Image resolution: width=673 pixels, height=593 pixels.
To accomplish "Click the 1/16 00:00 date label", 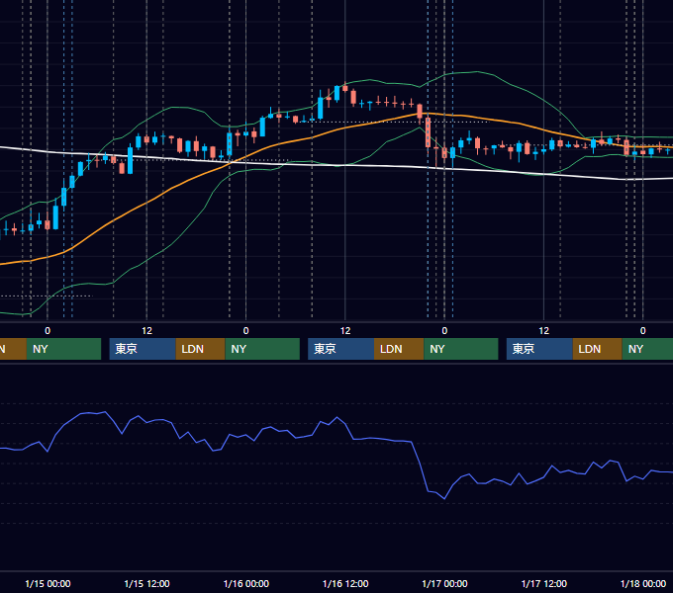I will pyautogui.click(x=245, y=583).
